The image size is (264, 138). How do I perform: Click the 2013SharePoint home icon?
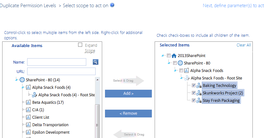pyautogui.click(x=174, y=56)
